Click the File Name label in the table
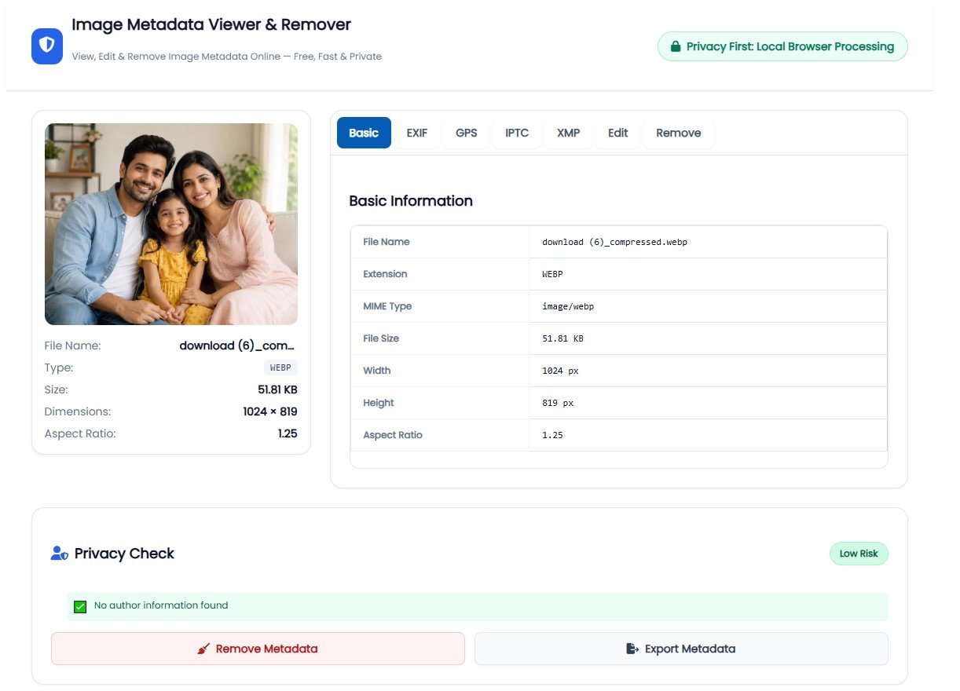 point(386,242)
